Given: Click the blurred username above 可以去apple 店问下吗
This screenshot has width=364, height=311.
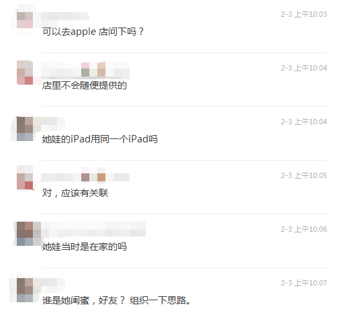Looking at the screenshot, I should click(65, 17).
